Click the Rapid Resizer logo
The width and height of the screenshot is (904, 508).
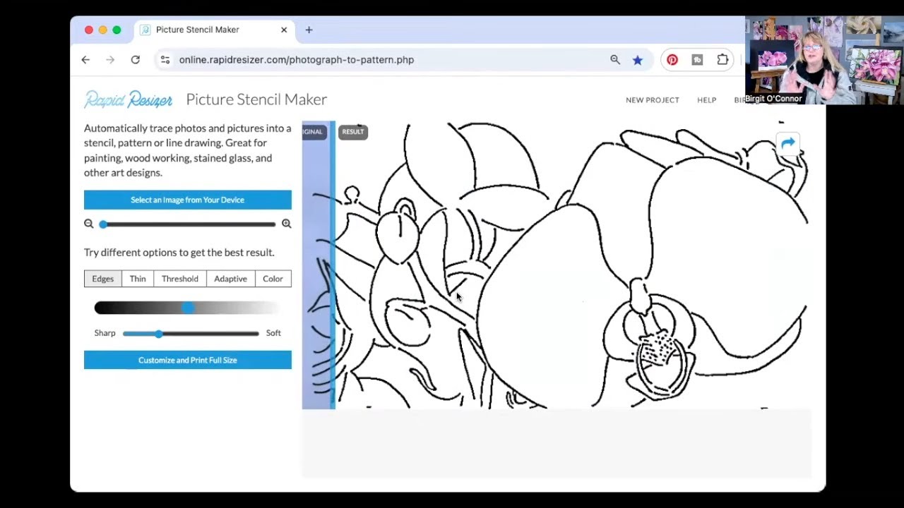pos(128,99)
